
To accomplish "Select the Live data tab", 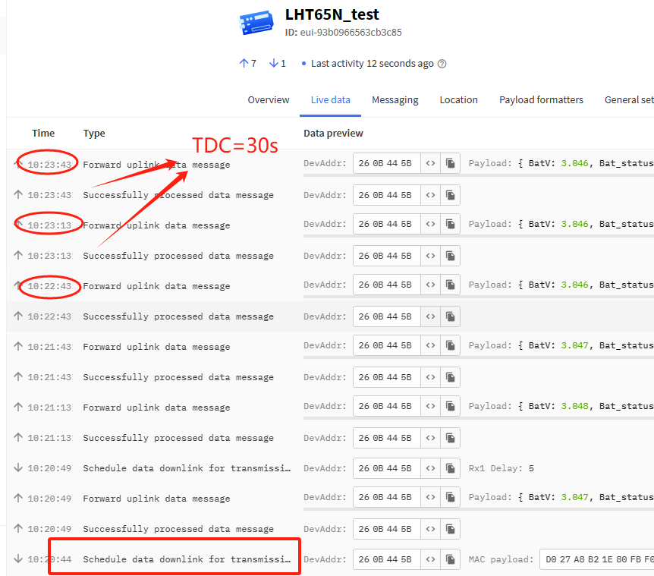I will [x=330, y=100].
